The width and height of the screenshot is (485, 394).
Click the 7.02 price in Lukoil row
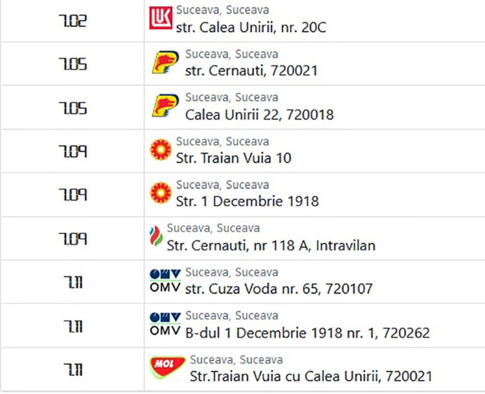pos(73,21)
